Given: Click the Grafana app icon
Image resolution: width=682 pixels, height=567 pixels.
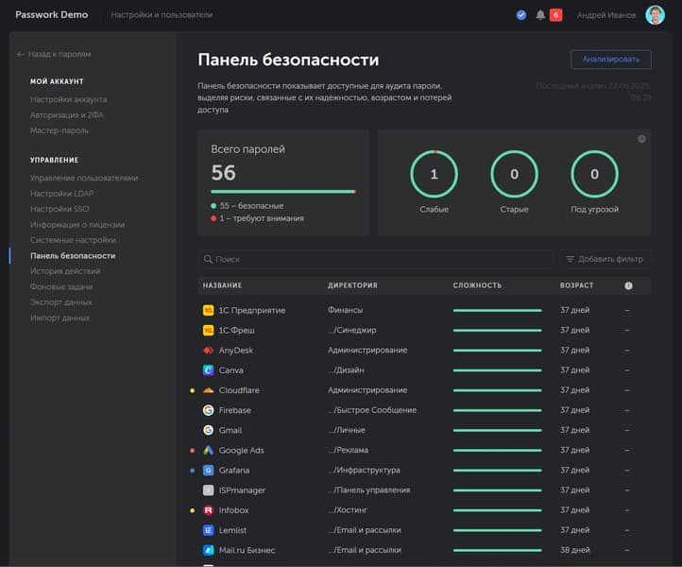Looking at the screenshot, I should [208, 471].
